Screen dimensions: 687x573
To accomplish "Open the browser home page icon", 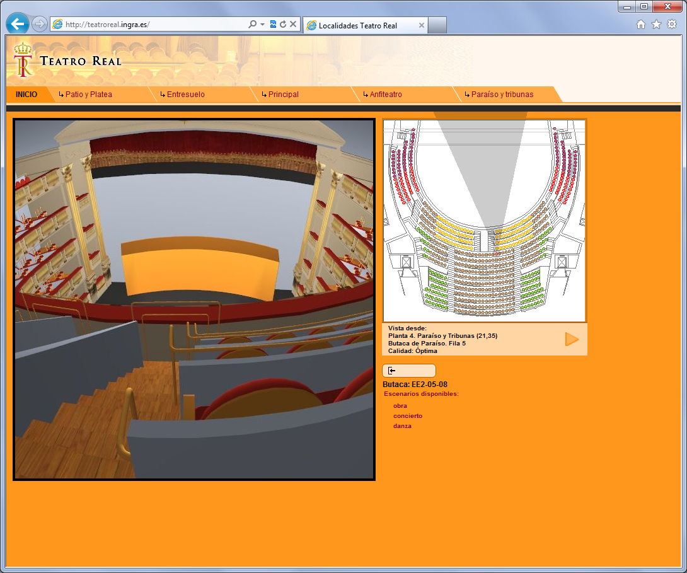I will point(641,25).
